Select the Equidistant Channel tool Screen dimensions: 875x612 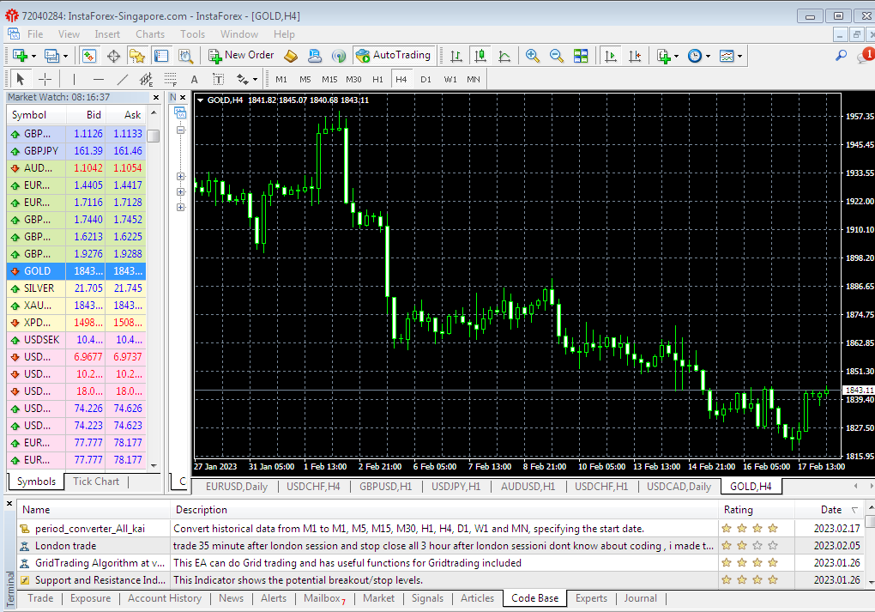[x=146, y=79]
